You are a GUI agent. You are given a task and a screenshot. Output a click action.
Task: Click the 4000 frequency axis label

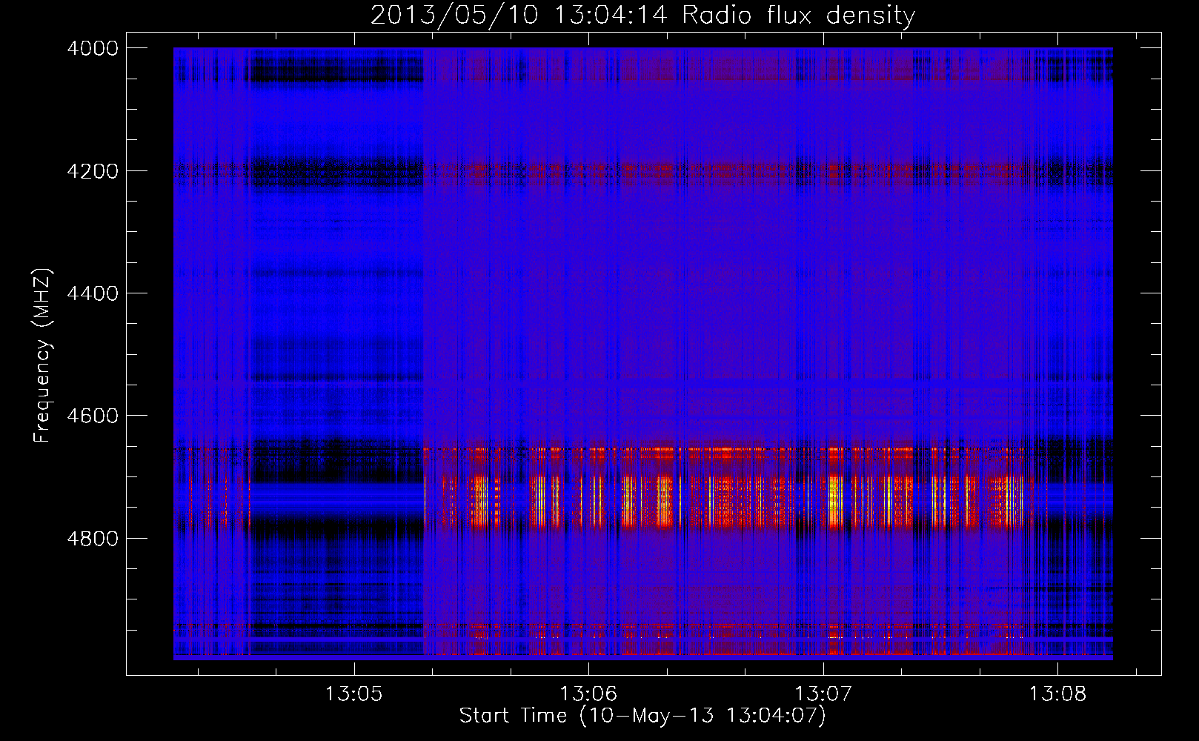(x=93, y=48)
